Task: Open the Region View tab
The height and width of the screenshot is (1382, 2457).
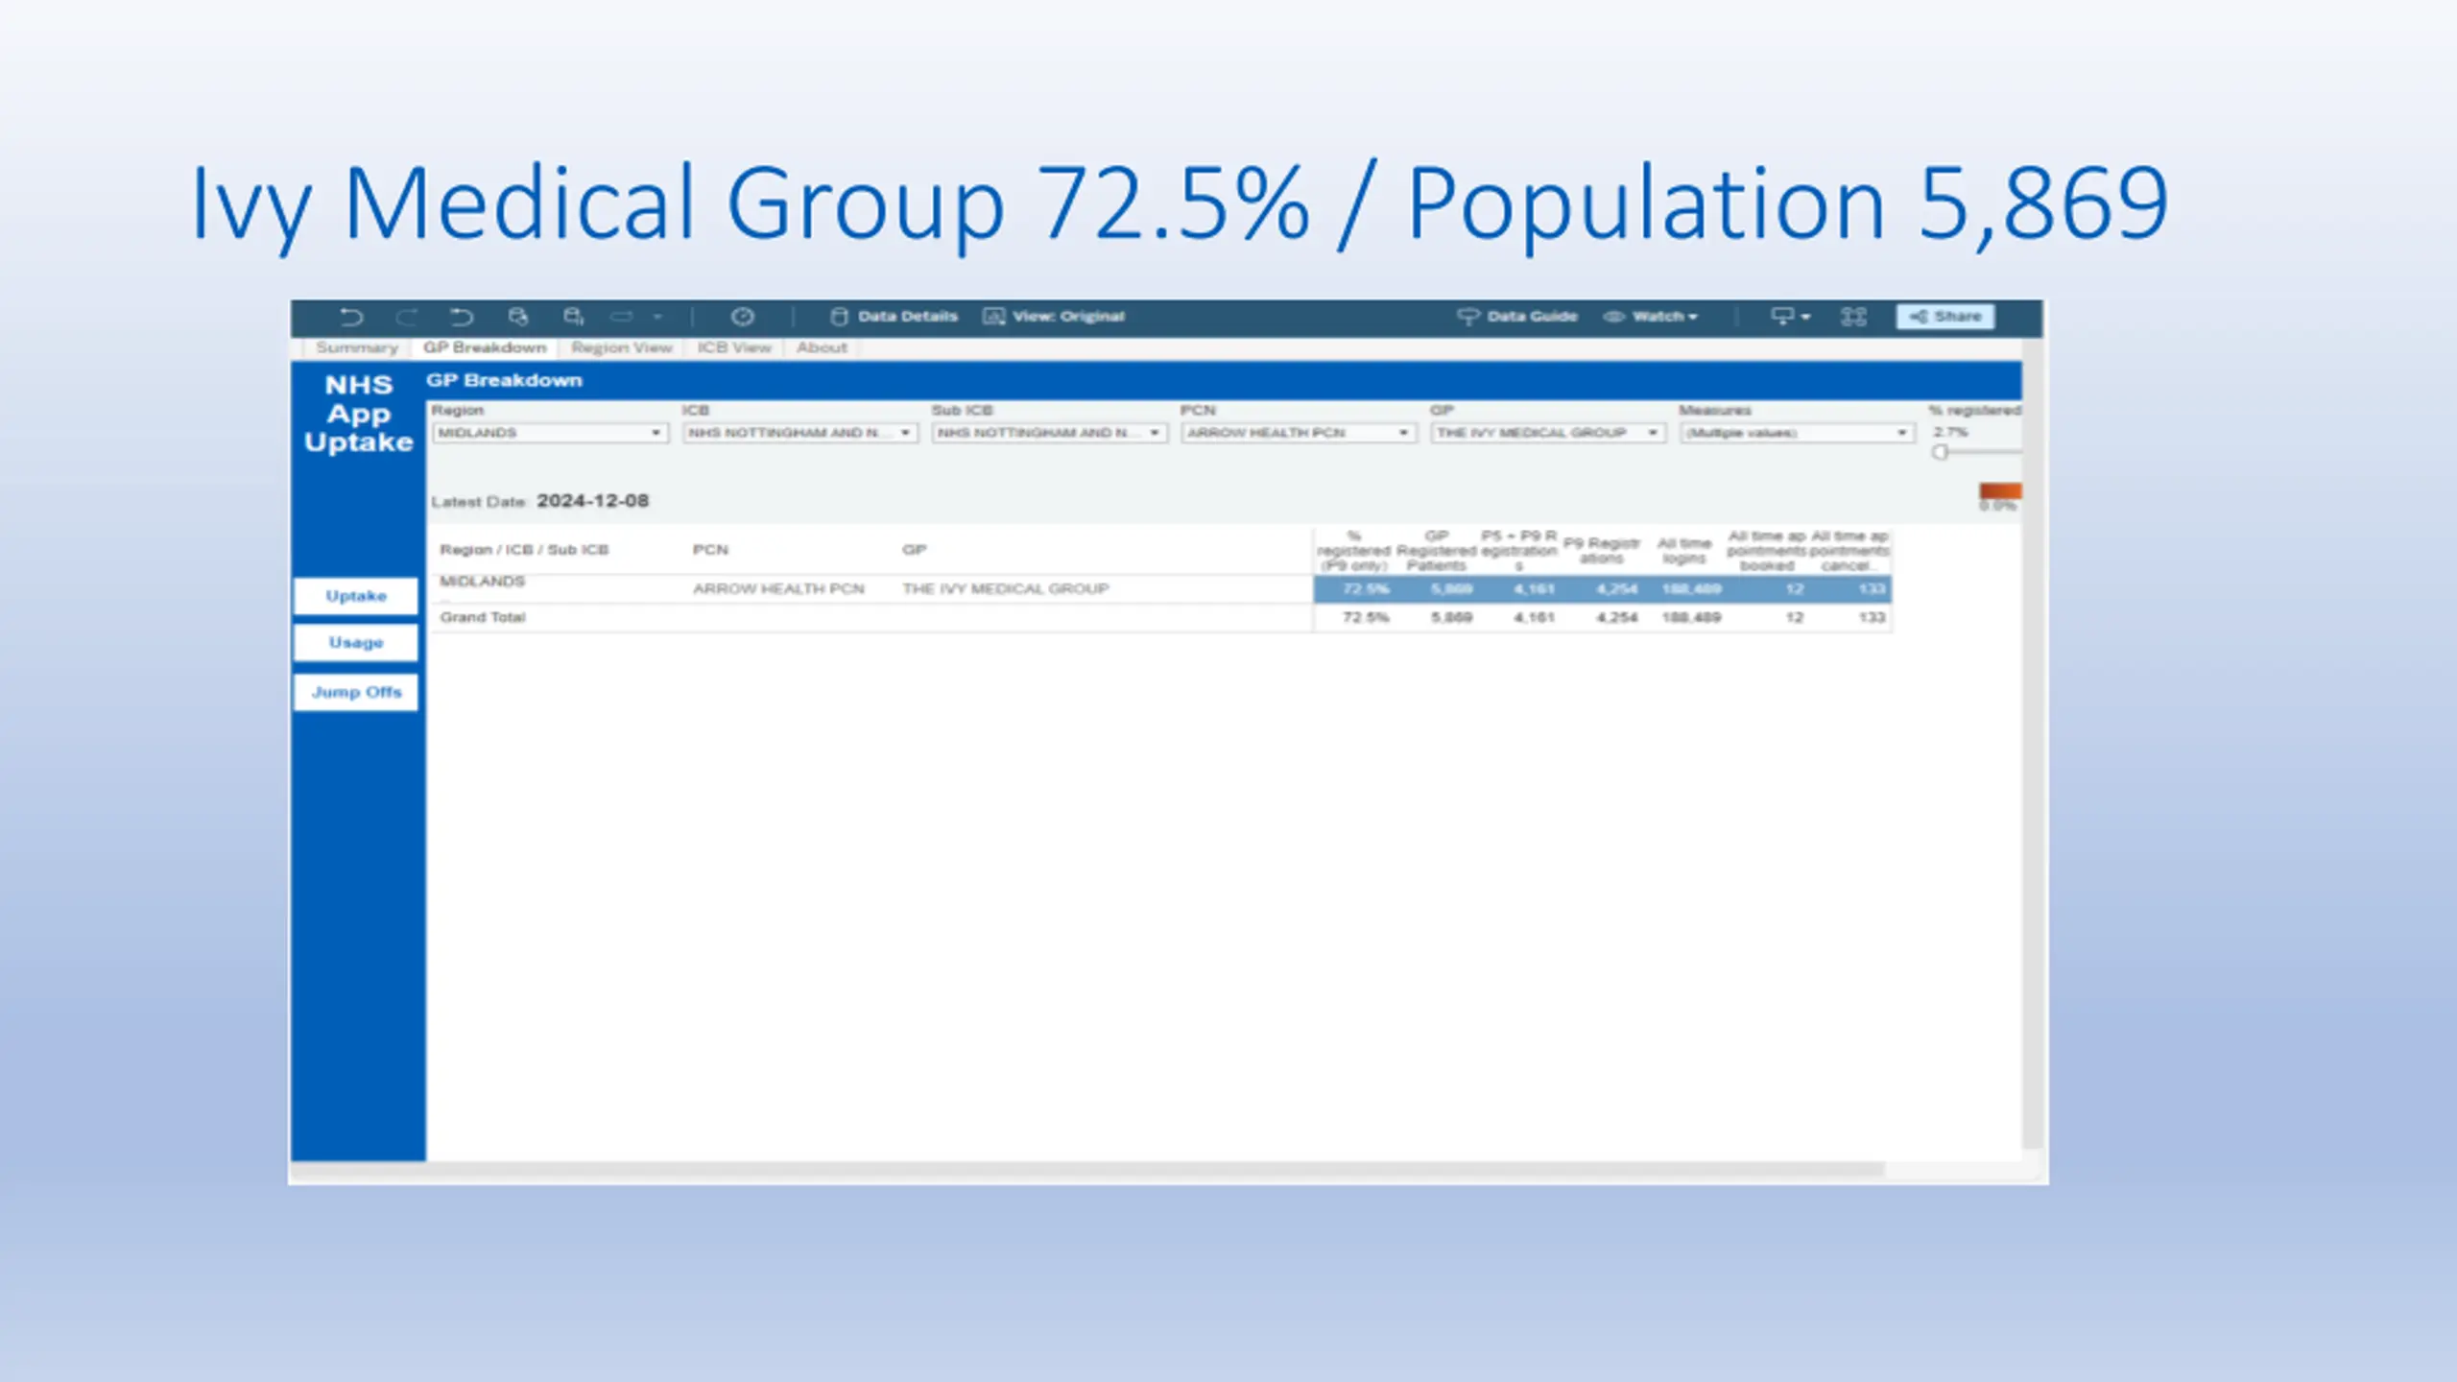Action: pos(621,347)
